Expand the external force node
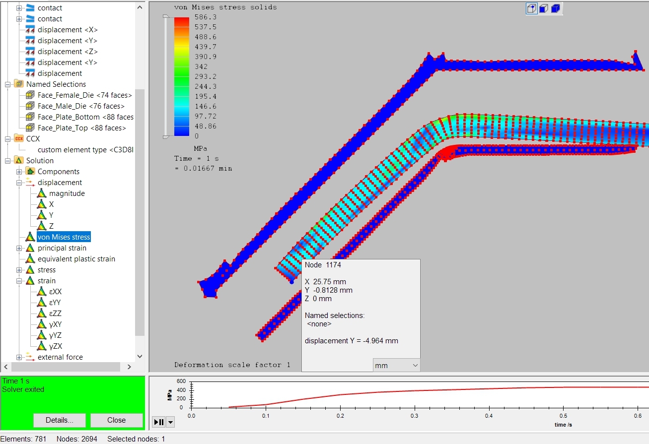 (x=19, y=357)
